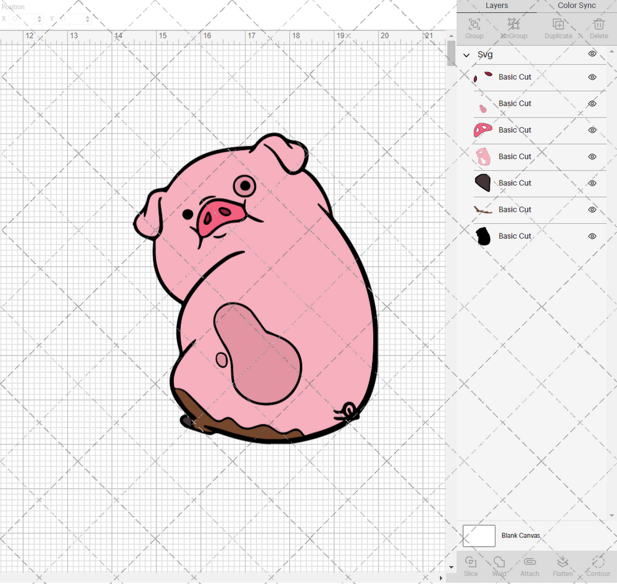617x584 pixels.
Task: Hide the topmost Basic Cut layer
Action: (x=591, y=77)
